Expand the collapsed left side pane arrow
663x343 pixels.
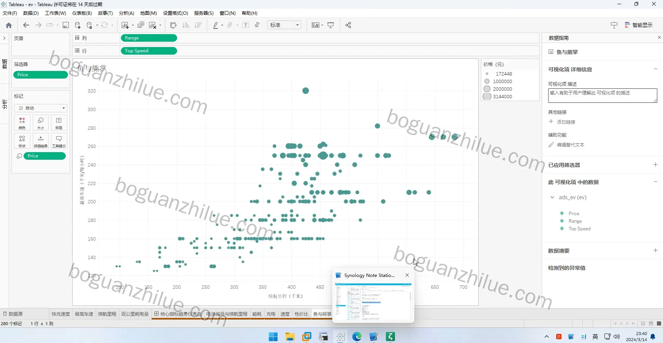pyautogui.click(x=4, y=38)
